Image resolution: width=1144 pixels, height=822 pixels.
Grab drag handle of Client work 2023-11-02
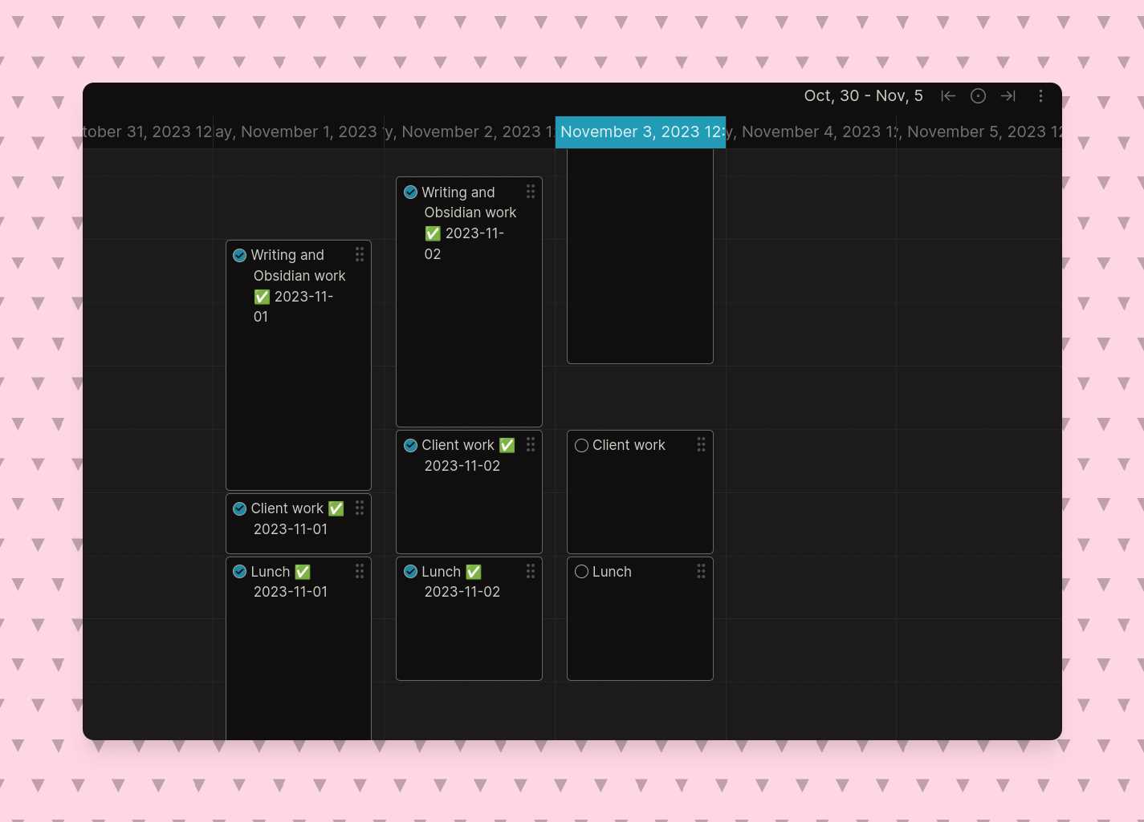(531, 444)
